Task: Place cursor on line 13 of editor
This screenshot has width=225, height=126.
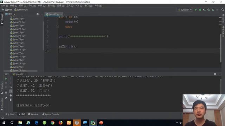Action: click(139, 51)
